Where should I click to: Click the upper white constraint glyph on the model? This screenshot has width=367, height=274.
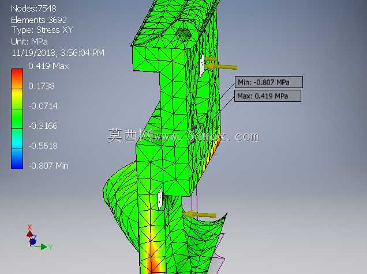(x=201, y=65)
